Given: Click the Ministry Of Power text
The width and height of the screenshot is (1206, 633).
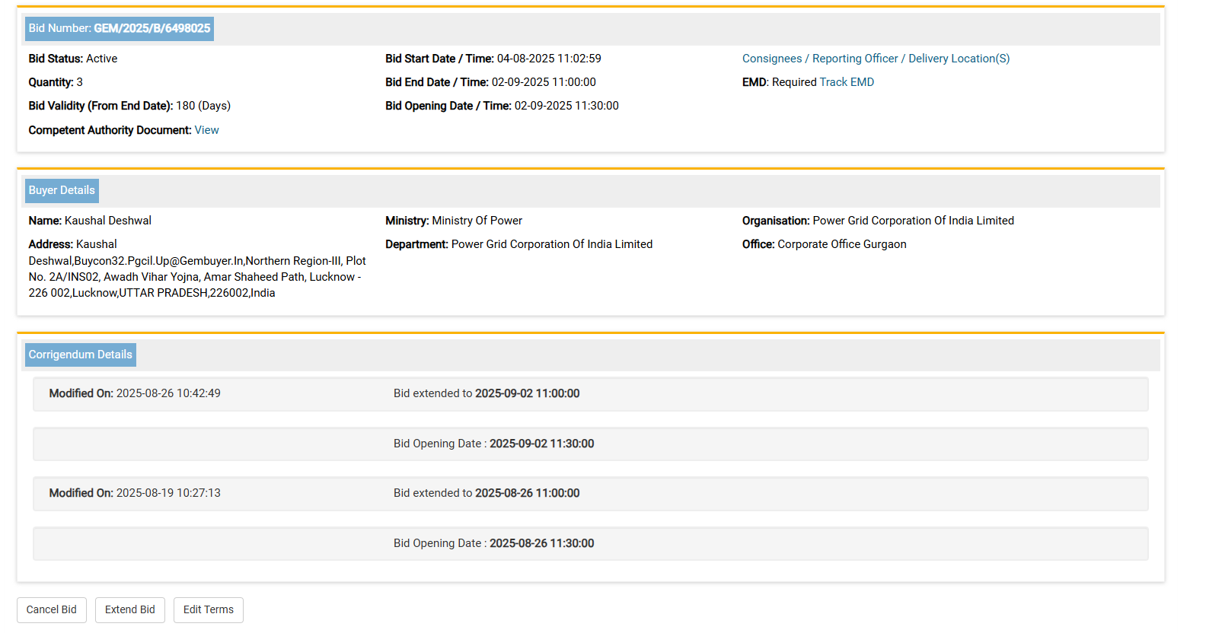Looking at the screenshot, I should coord(477,221).
